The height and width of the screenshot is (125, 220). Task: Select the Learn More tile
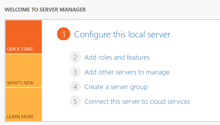coord(24,104)
